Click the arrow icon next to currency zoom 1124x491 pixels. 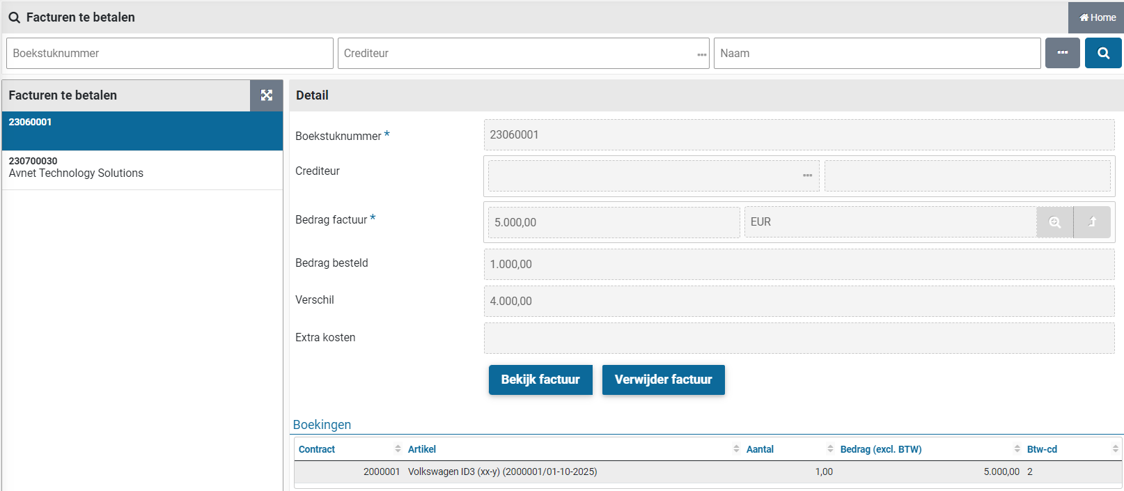coord(1091,222)
